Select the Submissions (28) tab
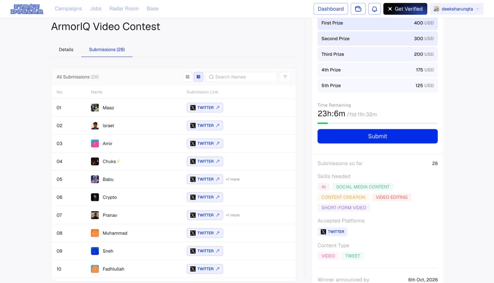This screenshot has width=494, height=283. (x=107, y=50)
